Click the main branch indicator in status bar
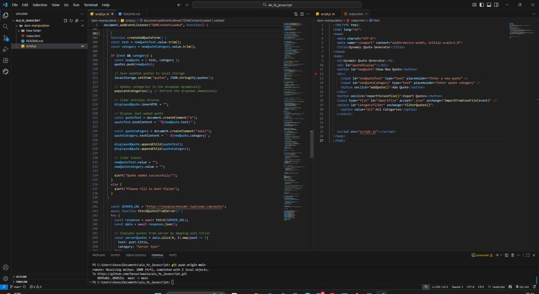539x294 pixels. [17, 286]
